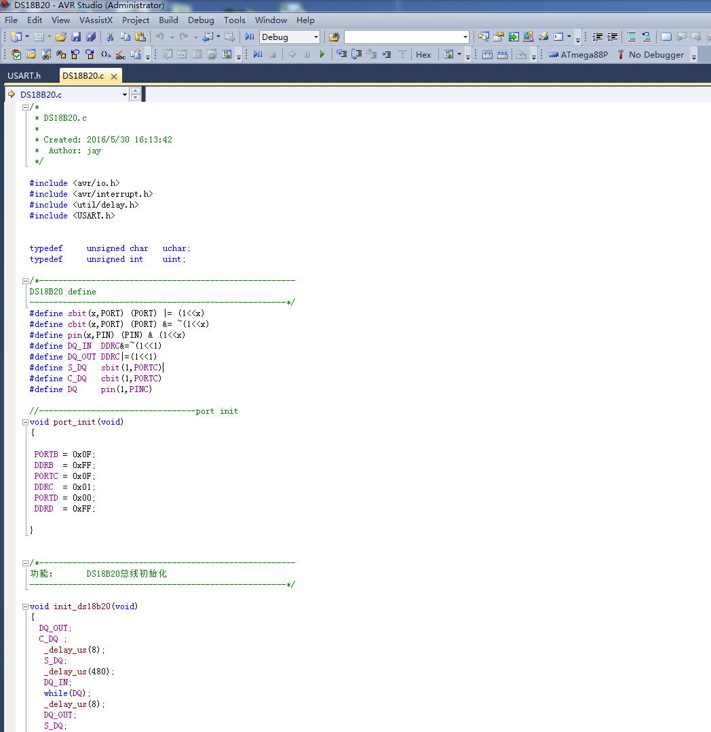Click the editor split stepper control
This screenshot has width=711, height=732.
pos(136,94)
